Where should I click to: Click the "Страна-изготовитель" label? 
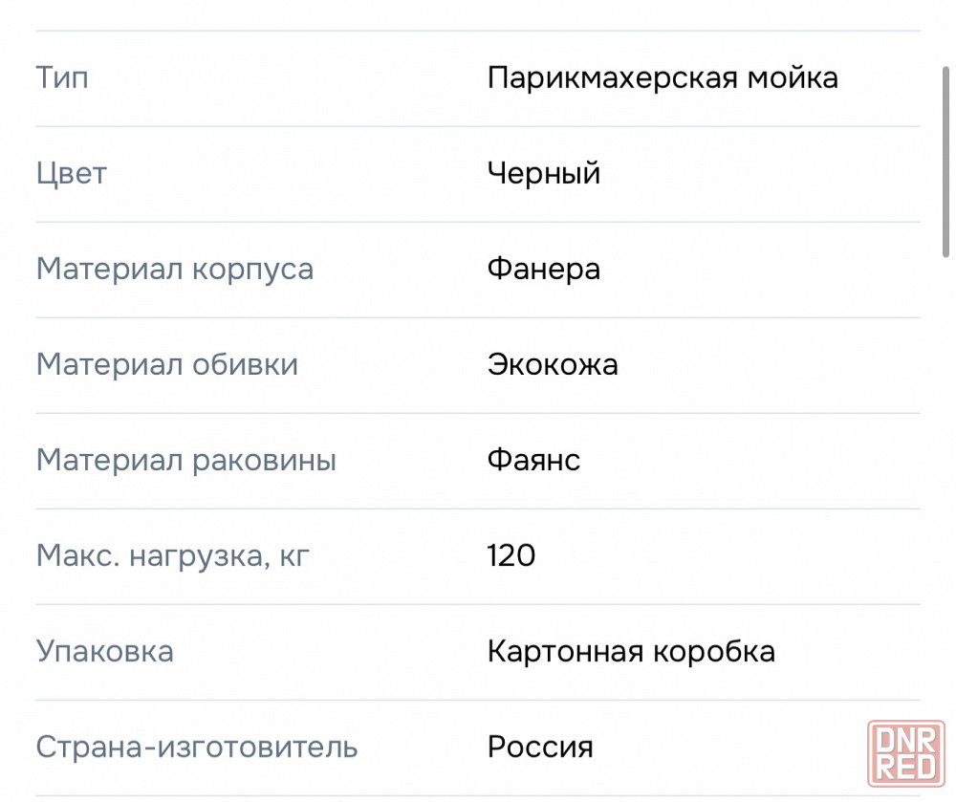[x=197, y=747]
